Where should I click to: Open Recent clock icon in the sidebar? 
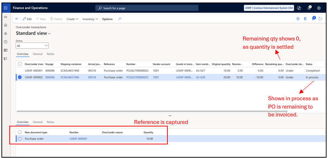point(6,42)
